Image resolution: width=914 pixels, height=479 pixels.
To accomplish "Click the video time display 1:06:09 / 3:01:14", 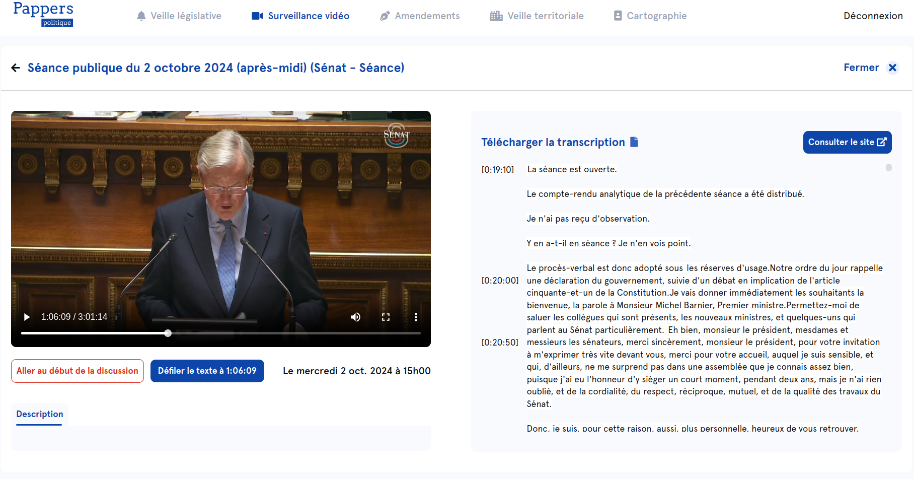I will coord(74,317).
